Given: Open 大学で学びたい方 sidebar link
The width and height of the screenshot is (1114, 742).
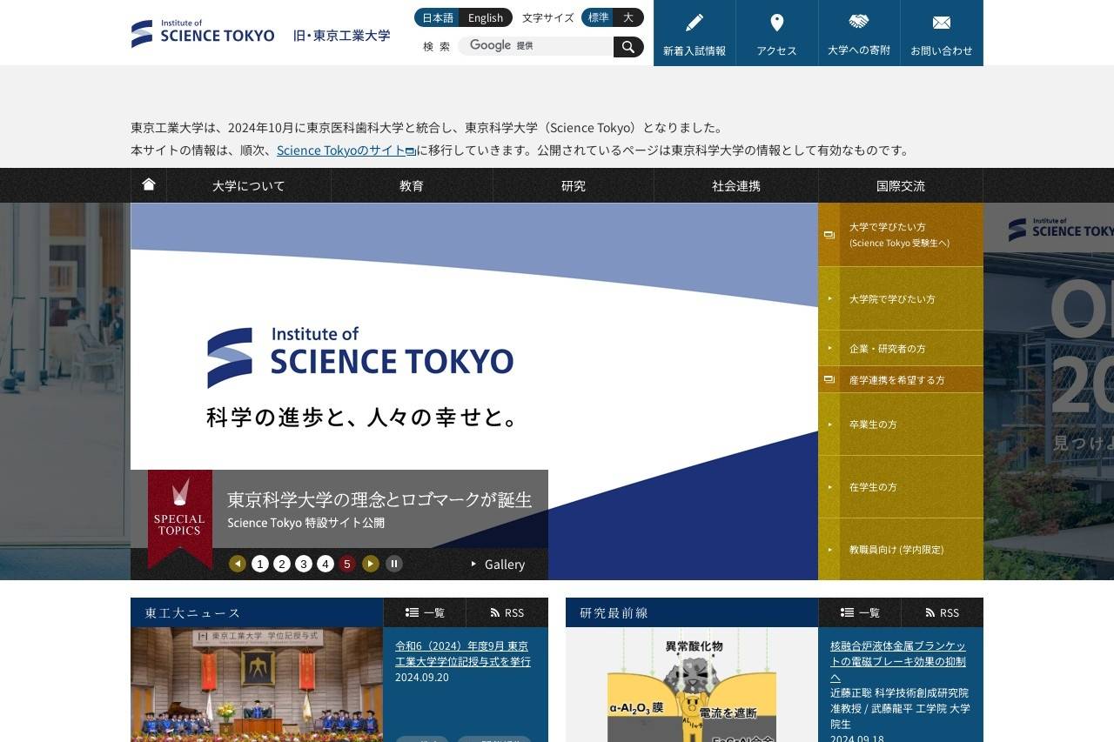Looking at the screenshot, I should (x=901, y=235).
